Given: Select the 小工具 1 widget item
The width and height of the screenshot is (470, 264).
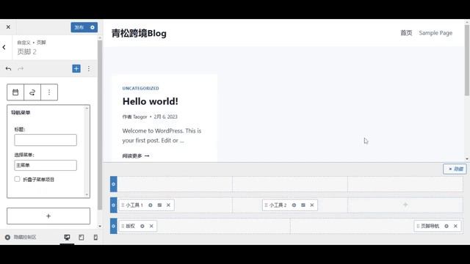Looking at the screenshot, I should pos(134,205).
